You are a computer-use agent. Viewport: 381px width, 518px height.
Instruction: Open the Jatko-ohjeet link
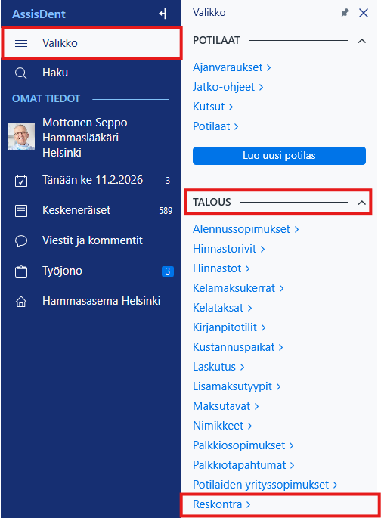click(x=228, y=87)
